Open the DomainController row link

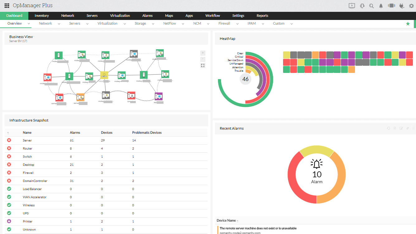click(35, 181)
